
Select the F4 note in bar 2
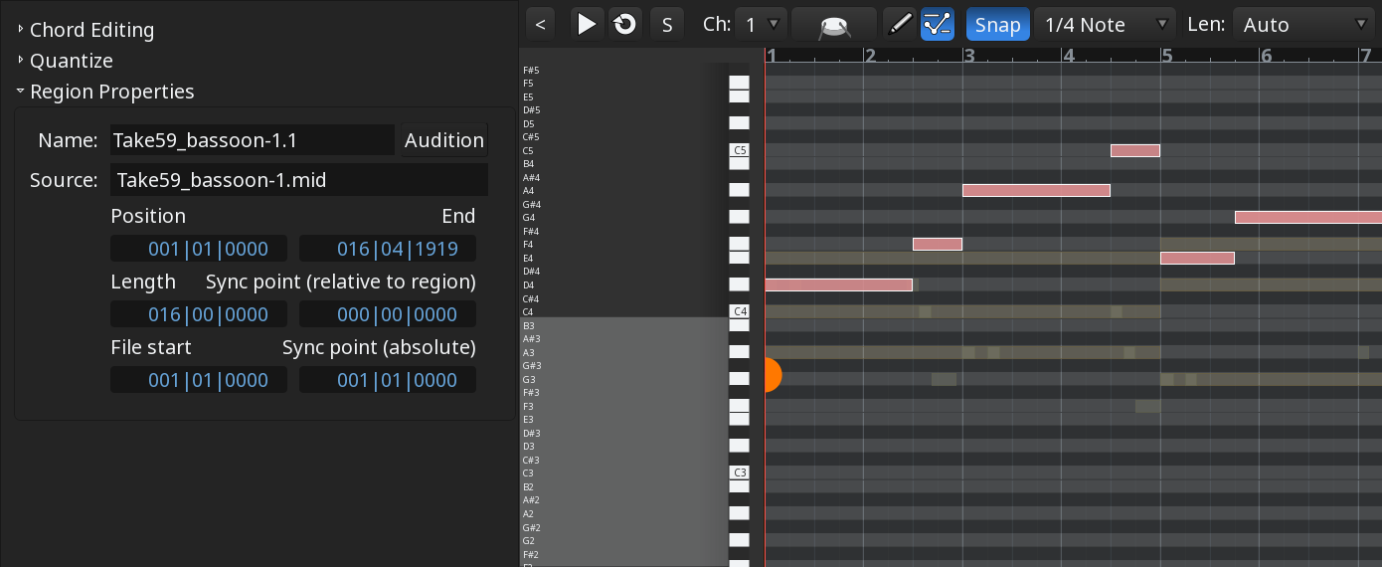pyautogui.click(x=938, y=244)
